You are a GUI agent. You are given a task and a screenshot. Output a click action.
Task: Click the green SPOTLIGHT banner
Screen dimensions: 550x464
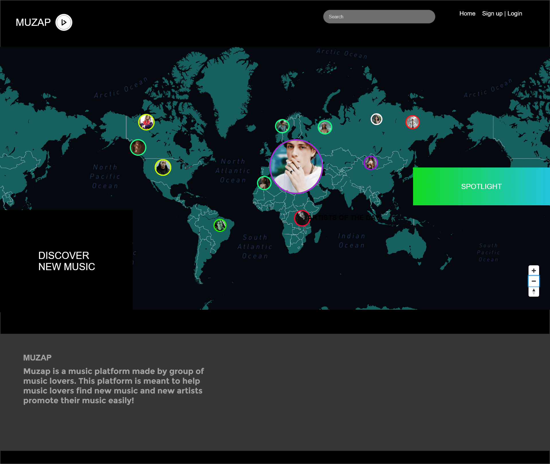pyautogui.click(x=481, y=186)
